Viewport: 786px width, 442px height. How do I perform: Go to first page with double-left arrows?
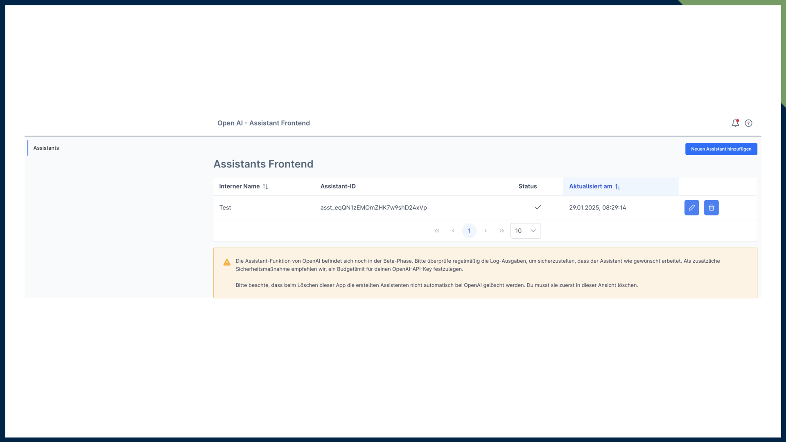point(437,231)
